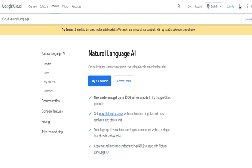
Task: Open Pricing section in the sidebar
Action: (46, 122)
